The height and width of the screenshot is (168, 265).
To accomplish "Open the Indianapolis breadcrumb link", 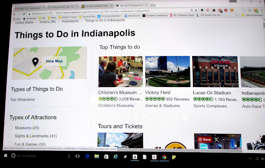I will pos(70,21).
